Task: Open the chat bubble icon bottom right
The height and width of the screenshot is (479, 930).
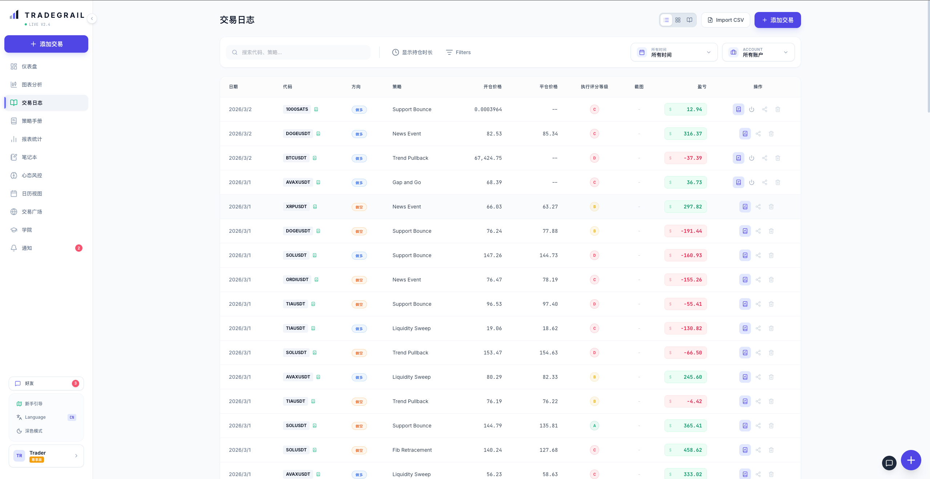Action: click(889, 463)
